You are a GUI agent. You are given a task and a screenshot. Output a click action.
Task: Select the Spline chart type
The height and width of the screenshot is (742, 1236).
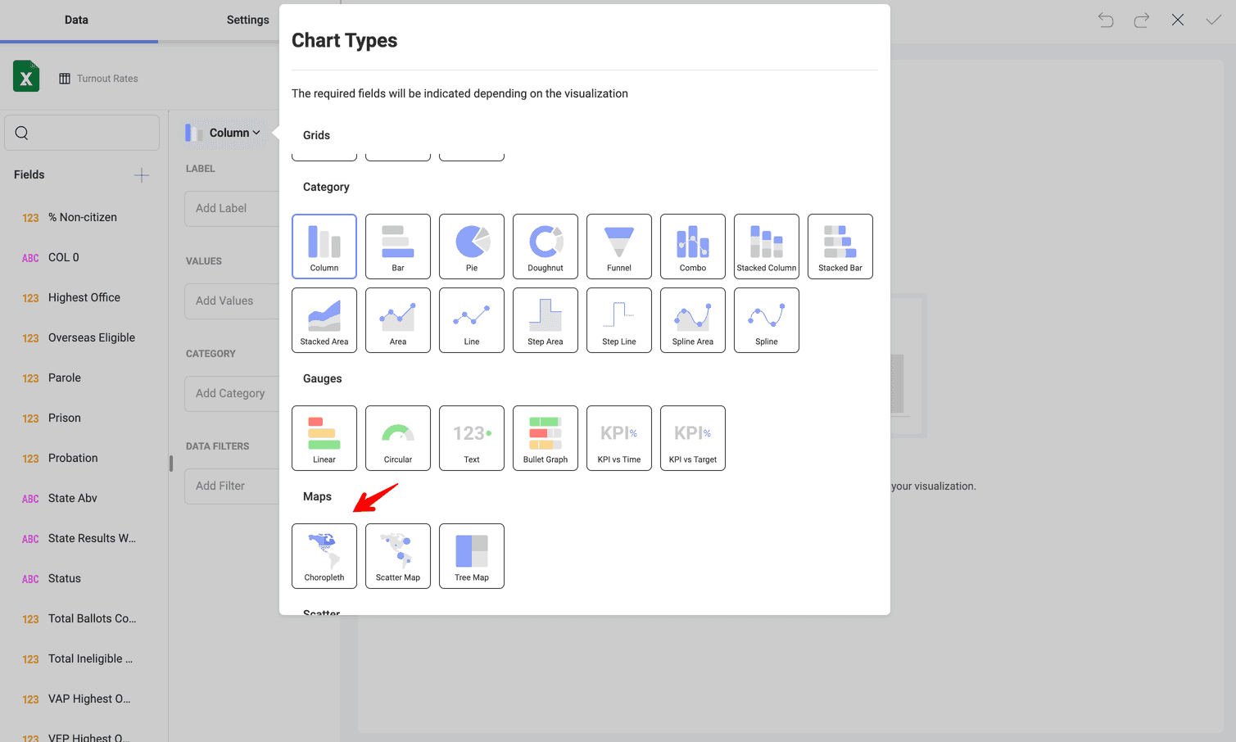coord(767,320)
